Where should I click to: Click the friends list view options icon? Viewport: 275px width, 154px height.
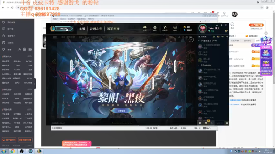point(222,37)
